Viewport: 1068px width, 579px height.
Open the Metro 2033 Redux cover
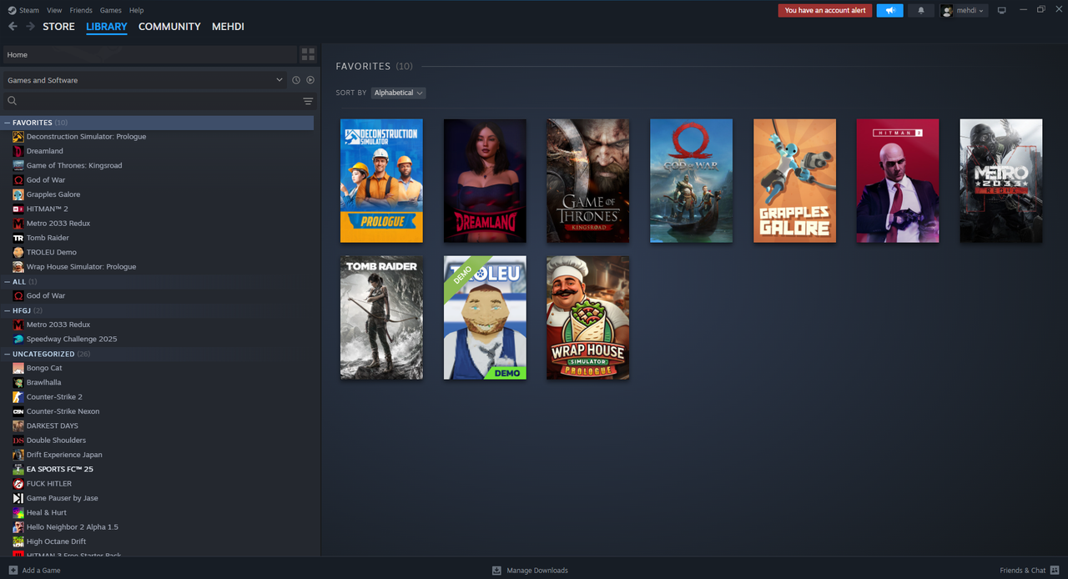pos(1001,181)
